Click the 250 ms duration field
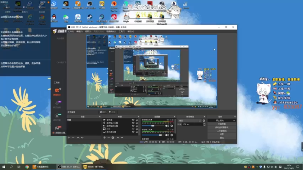This screenshot has height=170, width=303. 192,124
